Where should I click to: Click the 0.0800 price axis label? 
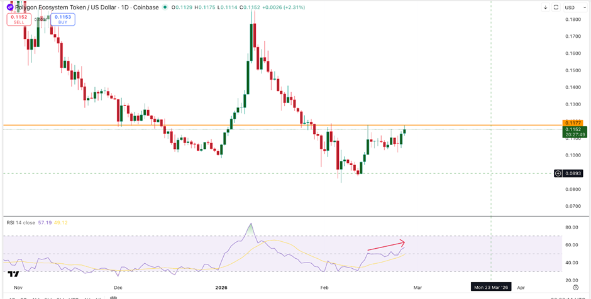pyautogui.click(x=572, y=189)
